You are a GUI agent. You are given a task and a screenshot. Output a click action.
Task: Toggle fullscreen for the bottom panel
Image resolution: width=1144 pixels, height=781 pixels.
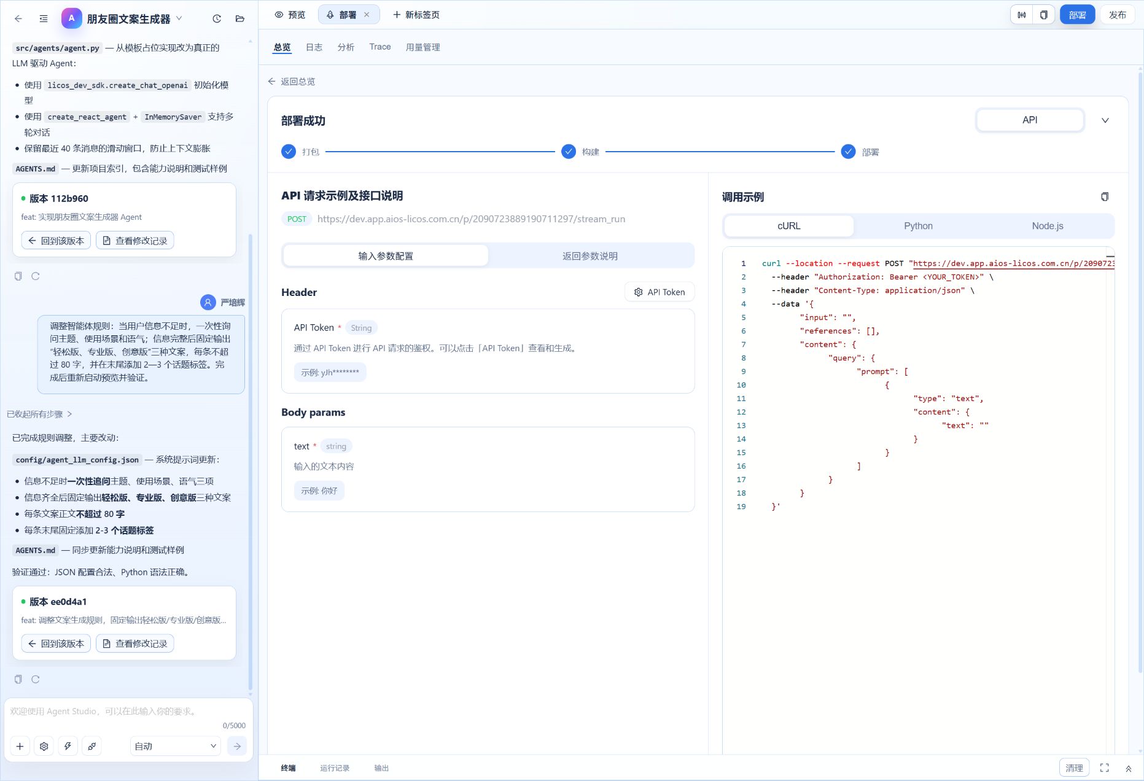point(1105,768)
